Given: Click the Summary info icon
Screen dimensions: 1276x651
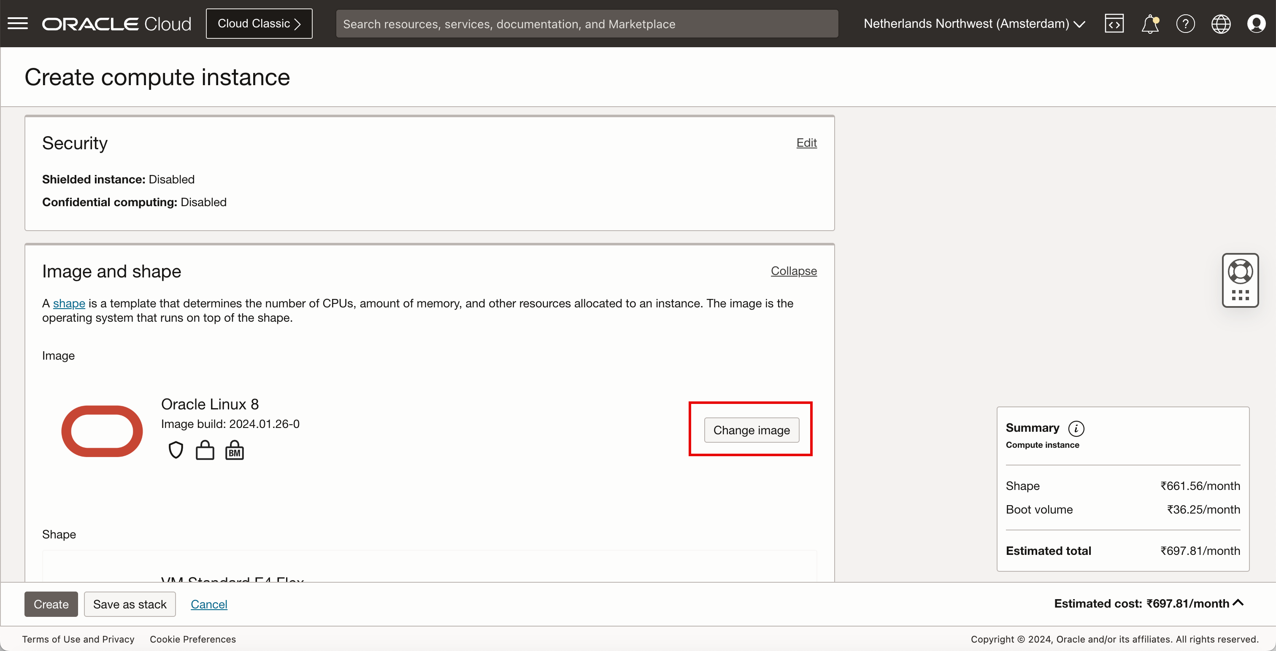Looking at the screenshot, I should pyautogui.click(x=1076, y=428).
